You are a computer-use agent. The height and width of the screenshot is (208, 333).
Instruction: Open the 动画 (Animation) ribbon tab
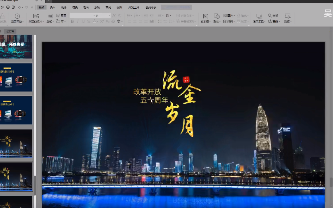[x=86, y=8]
